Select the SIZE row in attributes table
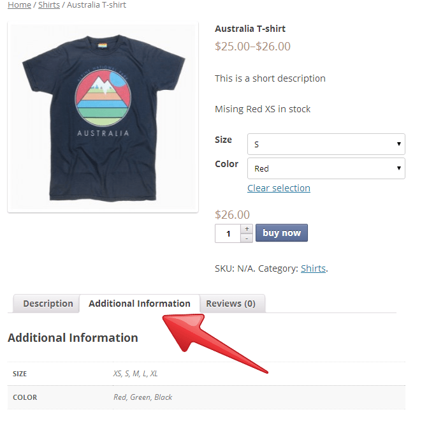This screenshot has height=426, width=443. pos(207,374)
